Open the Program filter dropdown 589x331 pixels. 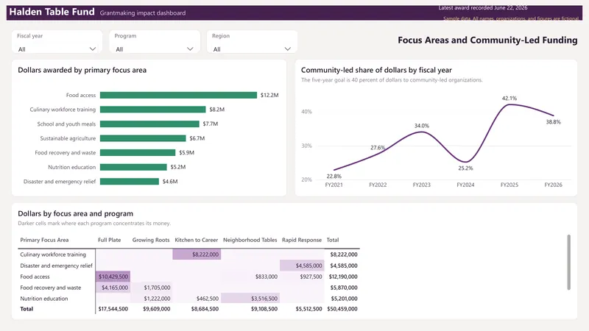(x=155, y=49)
